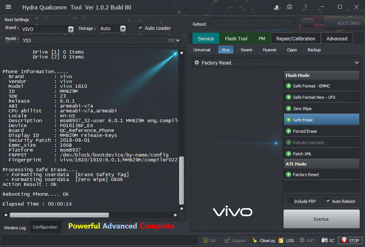This screenshot has height=247, width=365.
Task: Click the LOG file icon
Action: point(281,240)
